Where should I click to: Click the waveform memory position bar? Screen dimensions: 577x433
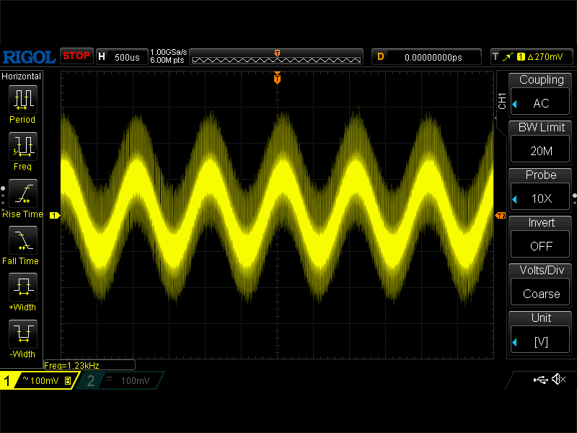point(276,56)
